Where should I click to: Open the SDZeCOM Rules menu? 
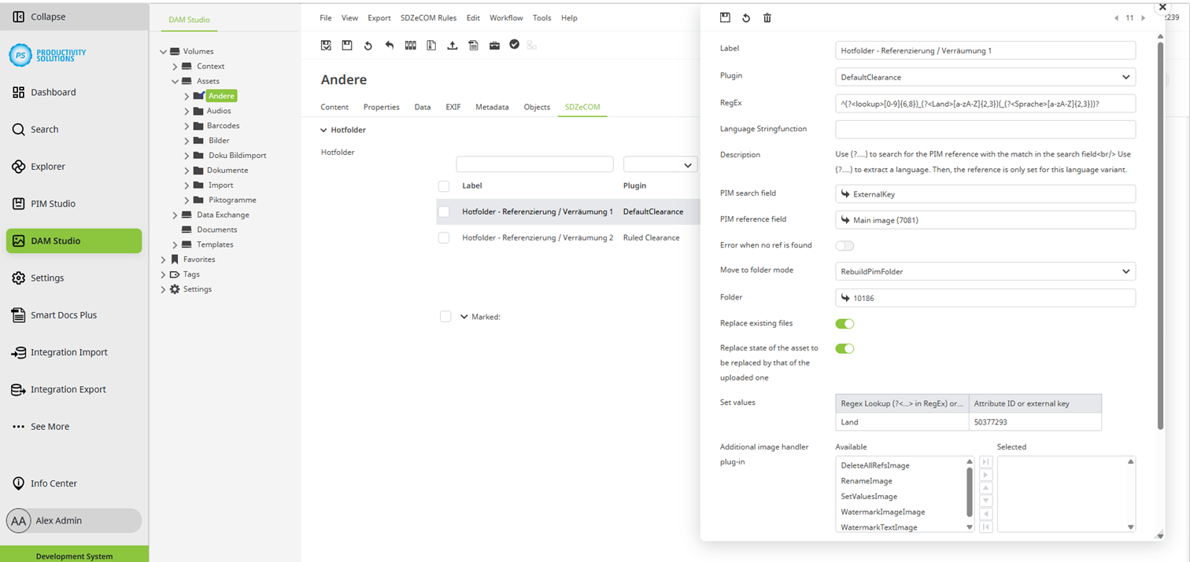click(x=428, y=18)
